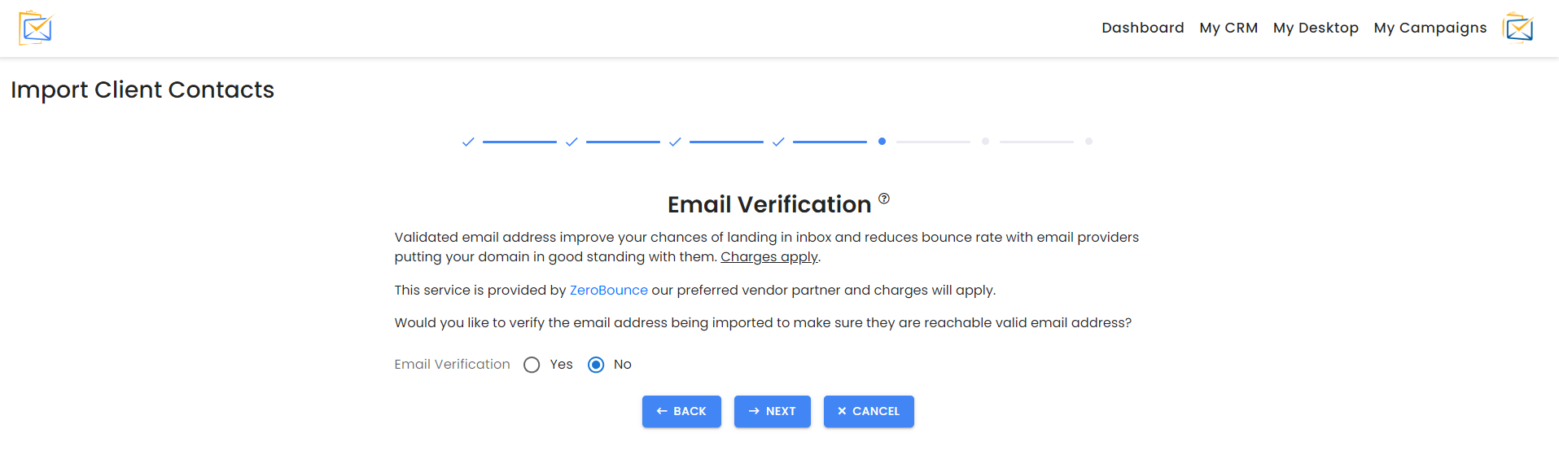Click the fourth completed step checkmark
The width and height of the screenshot is (1559, 455).
(x=778, y=142)
